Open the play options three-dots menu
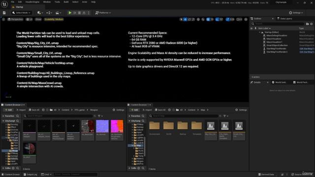This screenshot has height=177, width=315. tap(89, 13)
